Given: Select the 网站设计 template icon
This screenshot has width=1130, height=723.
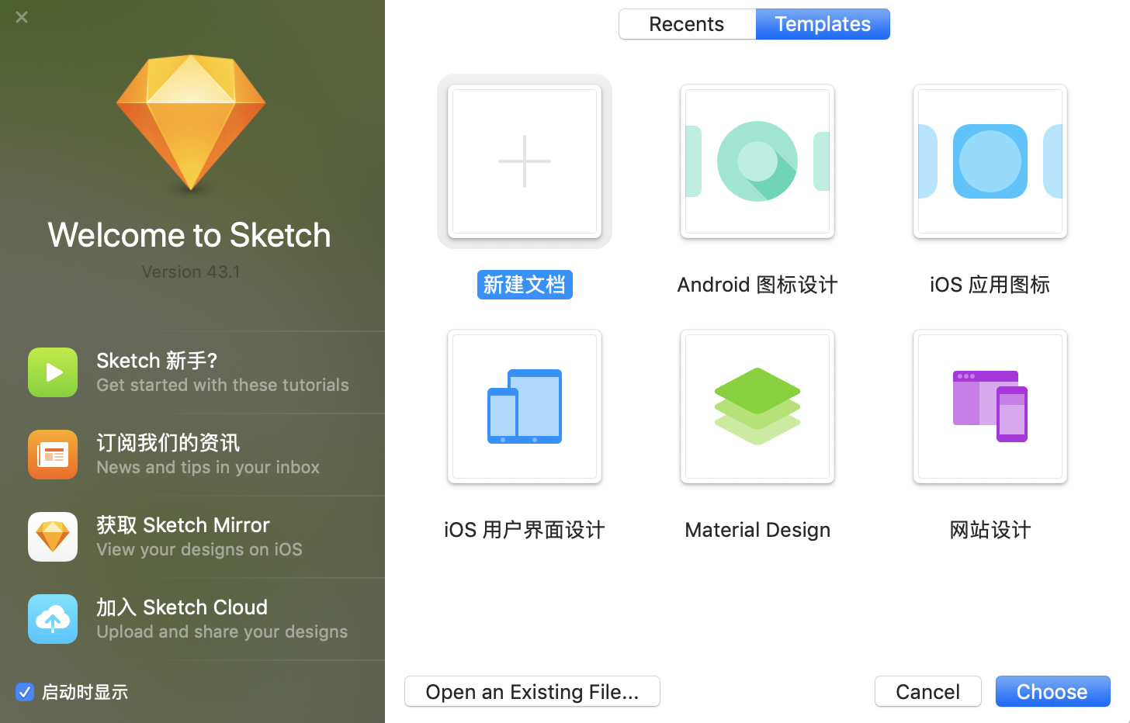Looking at the screenshot, I should [990, 406].
